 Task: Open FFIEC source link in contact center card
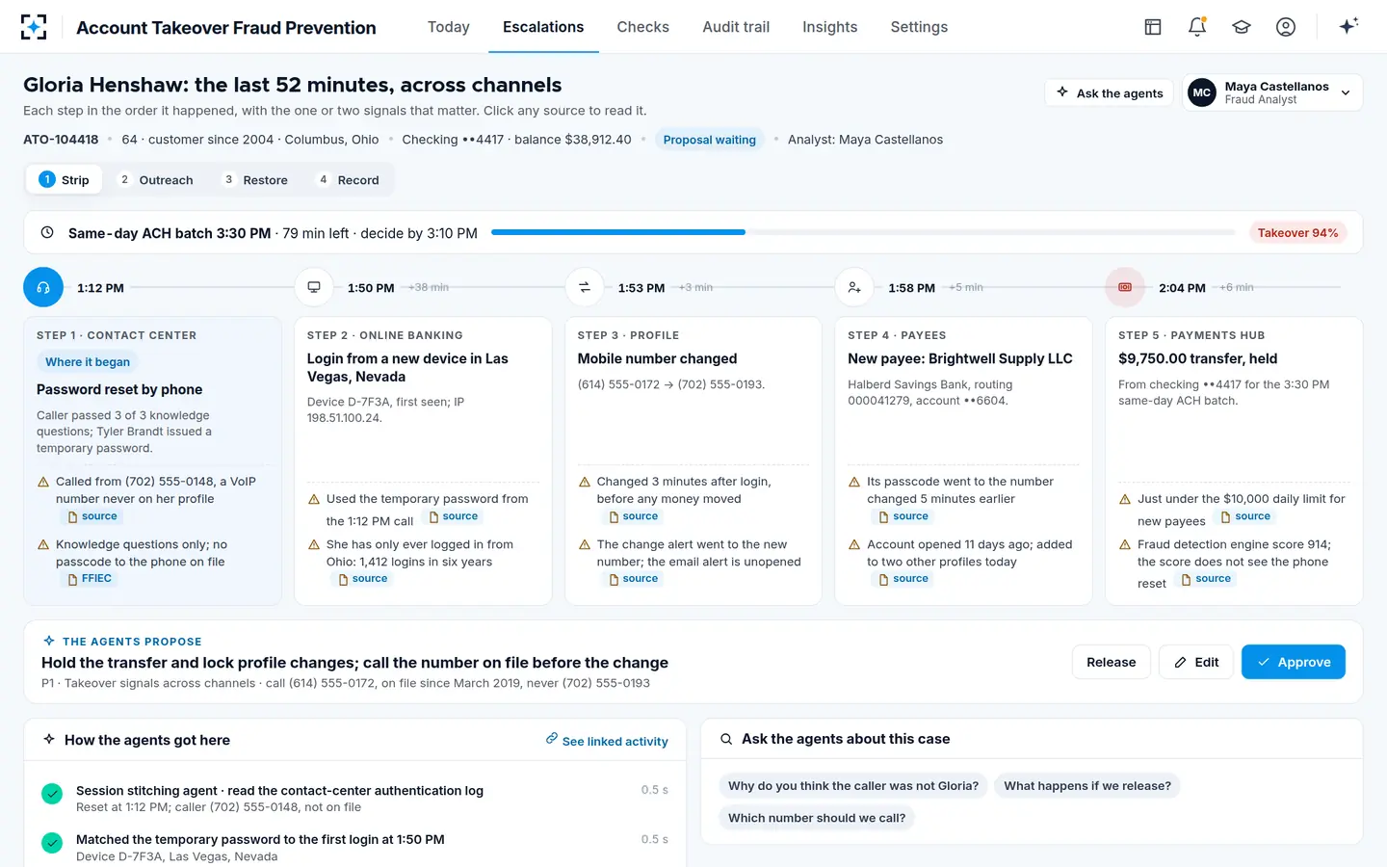point(90,579)
